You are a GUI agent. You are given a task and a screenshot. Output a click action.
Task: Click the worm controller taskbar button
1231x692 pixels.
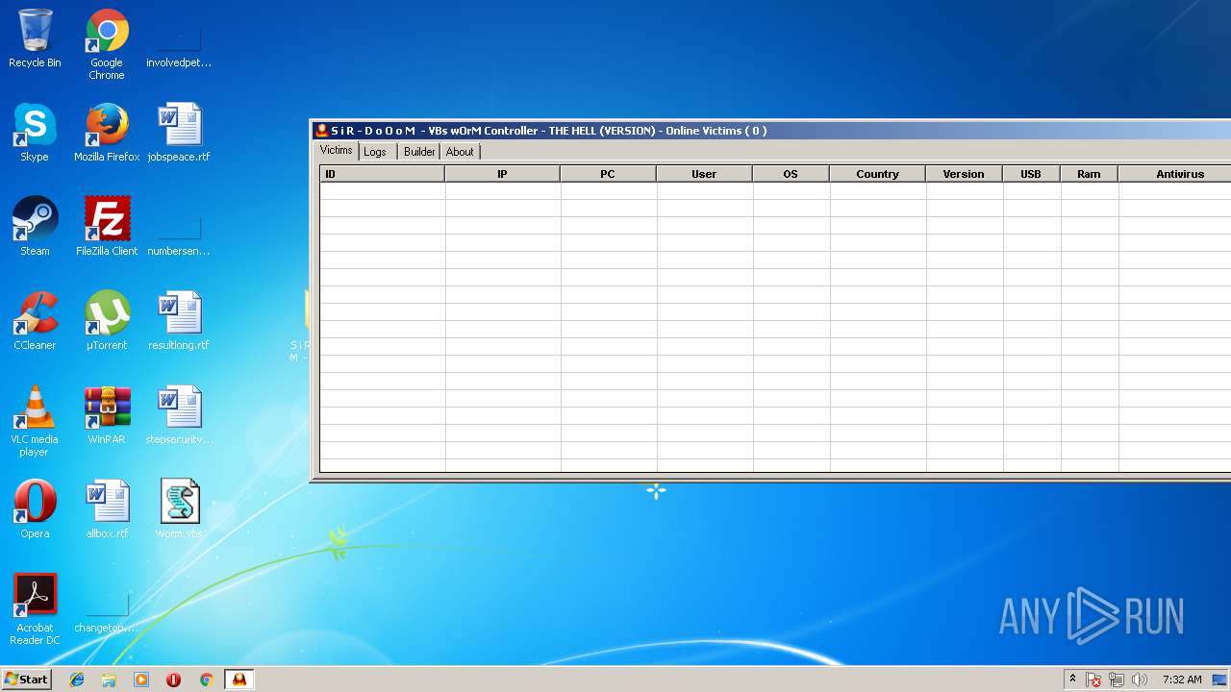click(x=239, y=680)
